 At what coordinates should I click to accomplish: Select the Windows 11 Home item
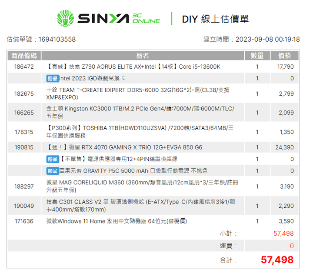coord(117,221)
